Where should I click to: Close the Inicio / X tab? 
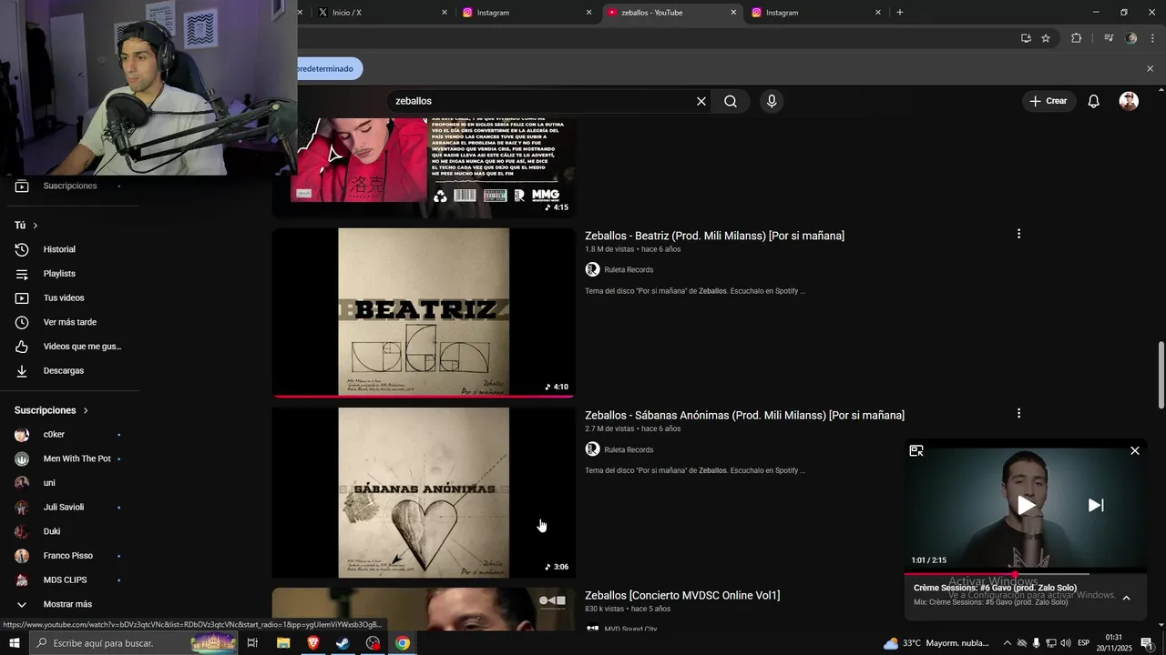click(445, 12)
